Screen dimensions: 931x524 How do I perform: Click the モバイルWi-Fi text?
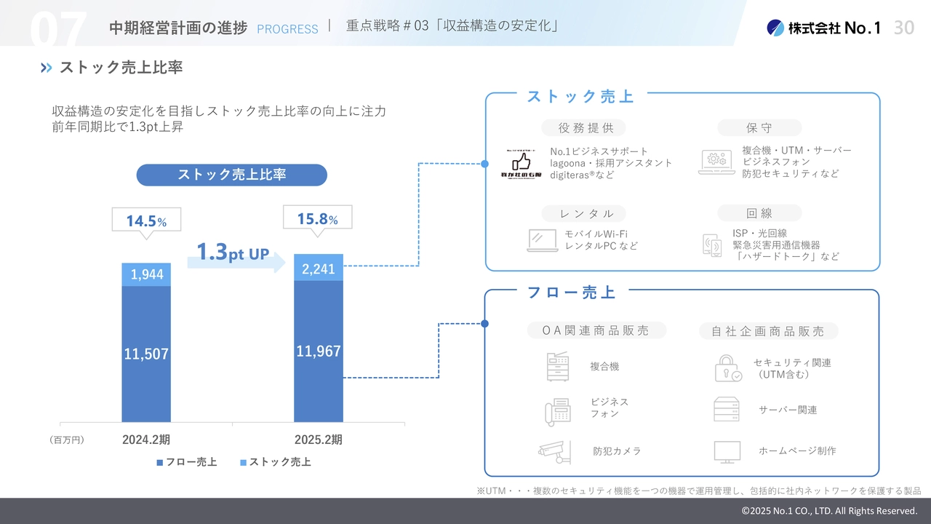(596, 234)
